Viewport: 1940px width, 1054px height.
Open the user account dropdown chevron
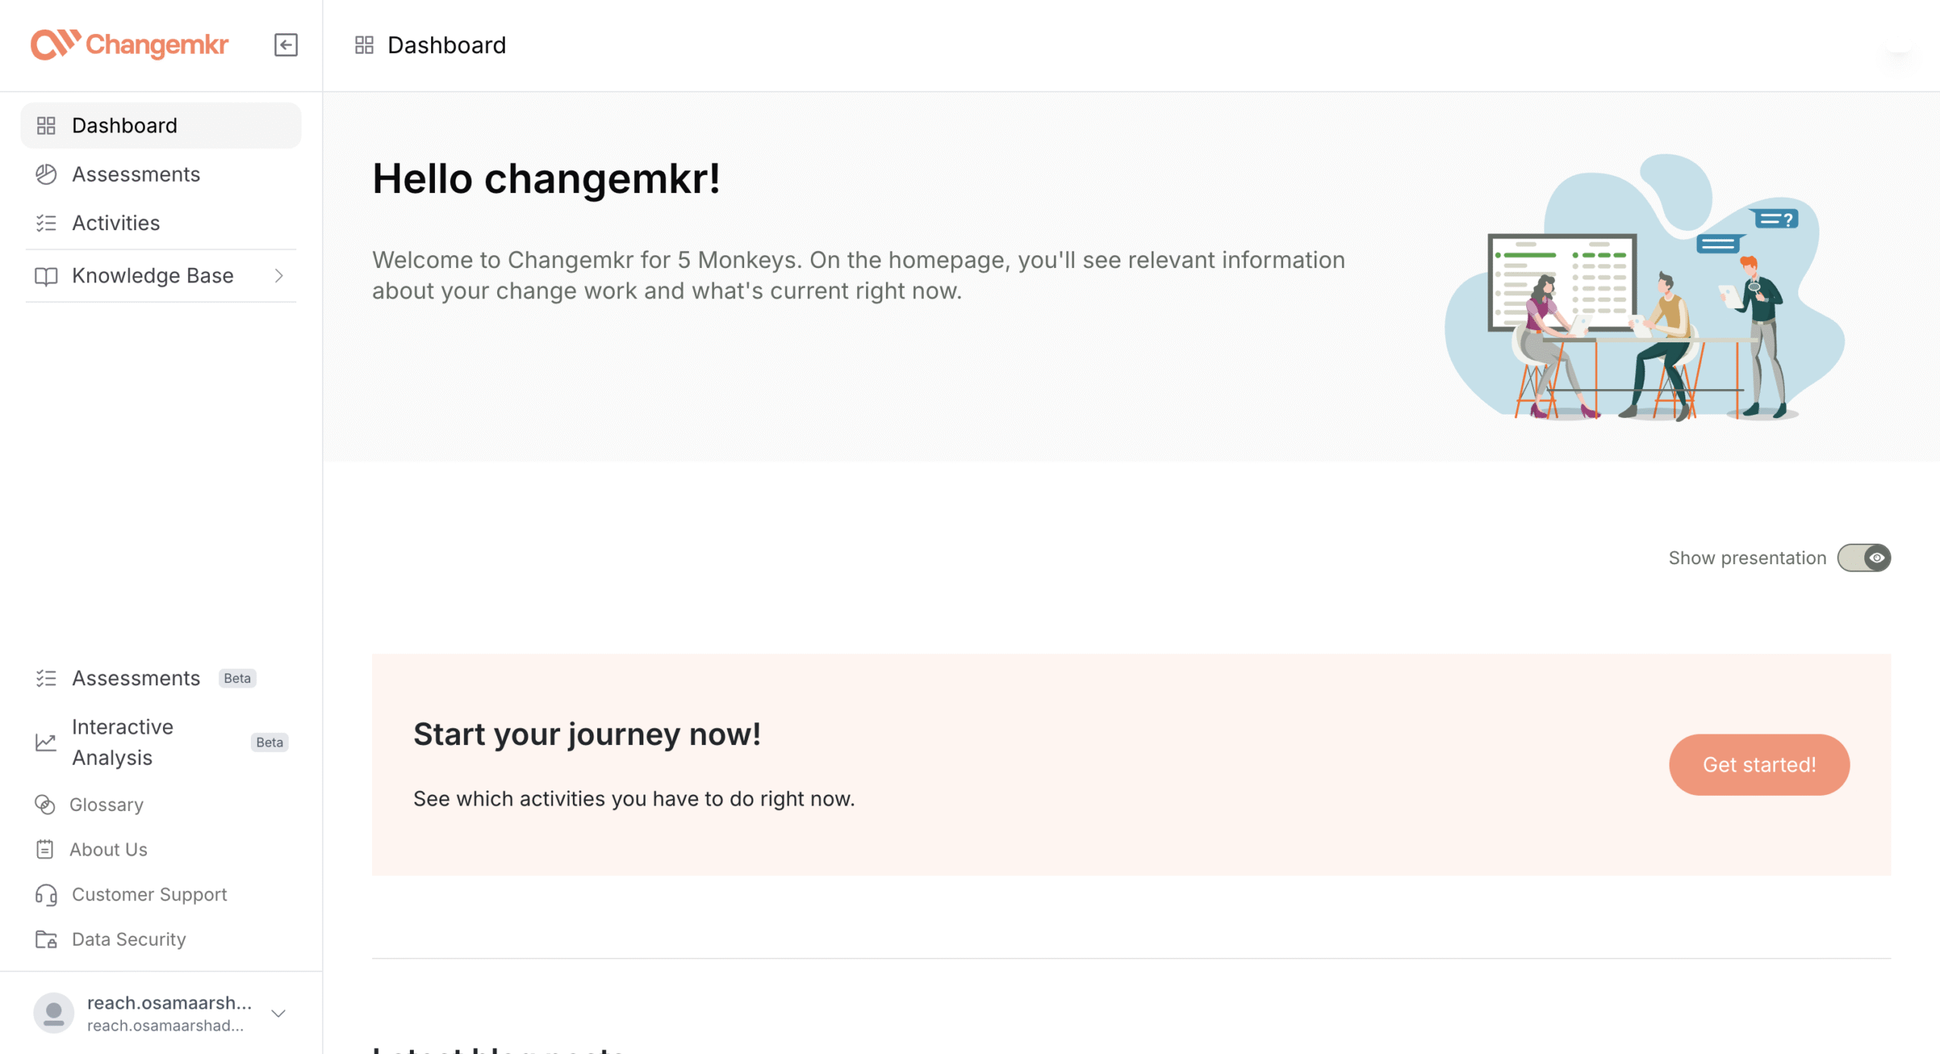pos(279,1013)
